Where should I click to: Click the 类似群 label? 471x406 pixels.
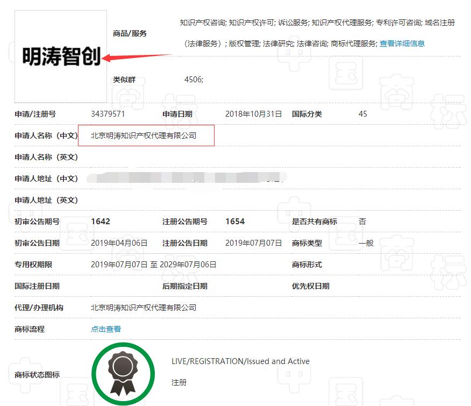[x=124, y=80]
